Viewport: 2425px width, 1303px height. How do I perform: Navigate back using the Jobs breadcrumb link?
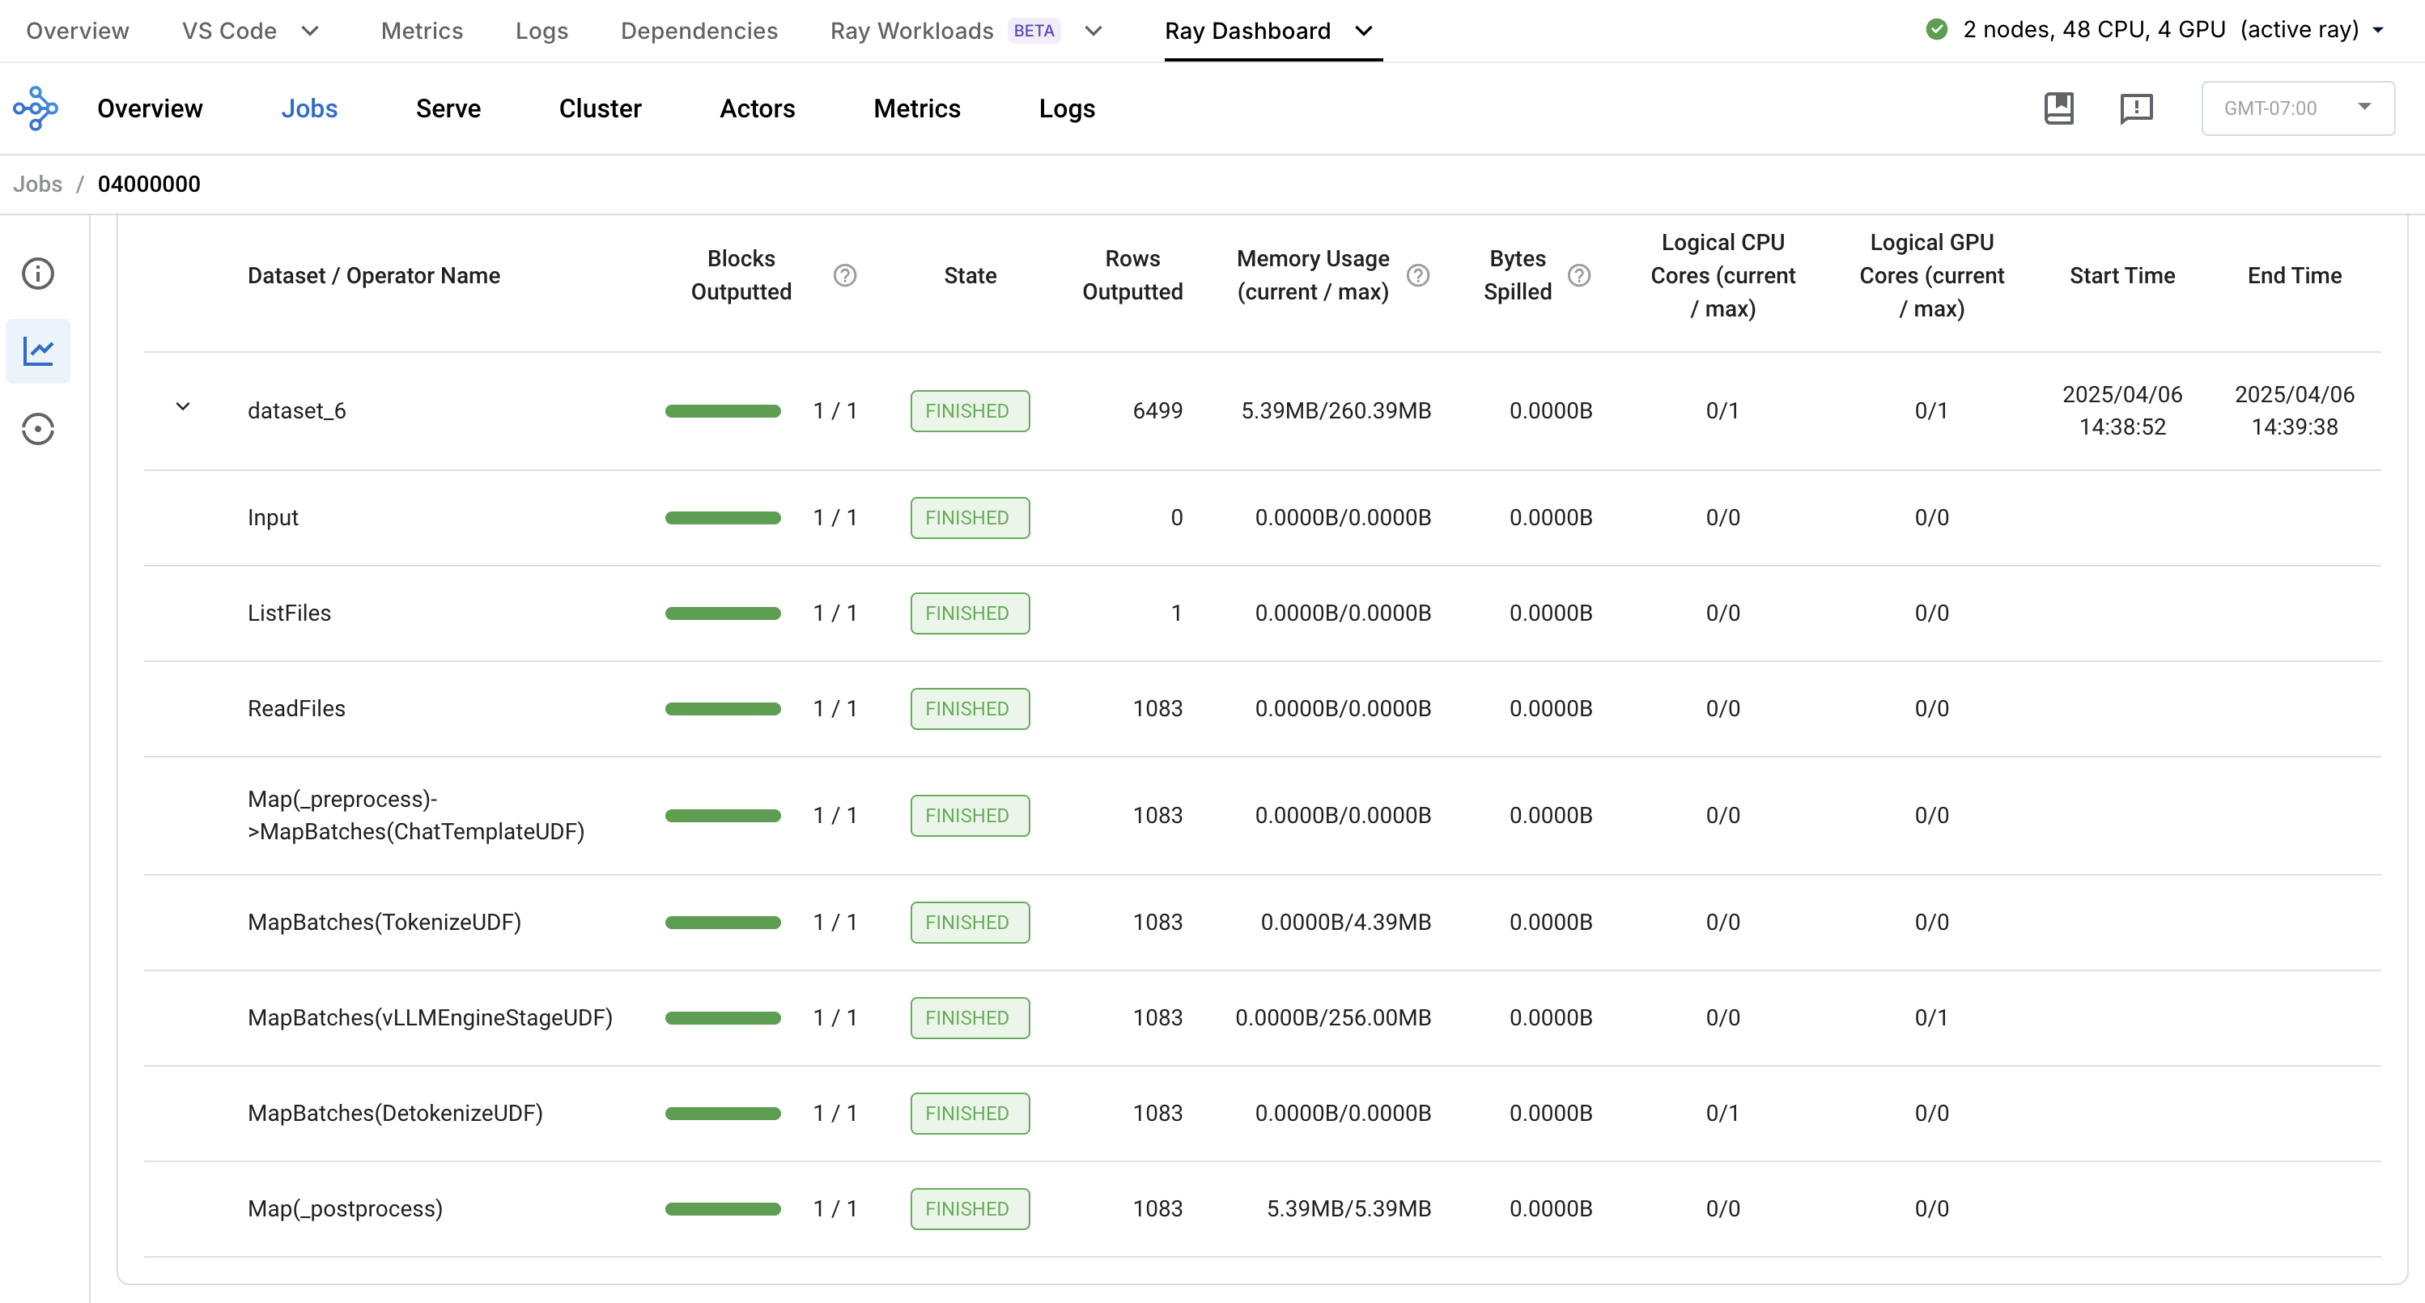[x=38, y=183]
